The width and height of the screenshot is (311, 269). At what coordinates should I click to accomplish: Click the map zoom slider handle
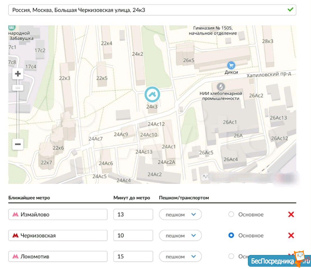click(18, 88)
